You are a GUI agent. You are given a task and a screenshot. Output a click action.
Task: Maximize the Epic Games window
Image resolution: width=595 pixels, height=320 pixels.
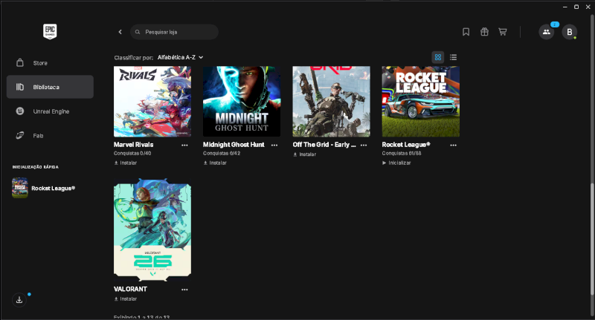click(576, 7)
